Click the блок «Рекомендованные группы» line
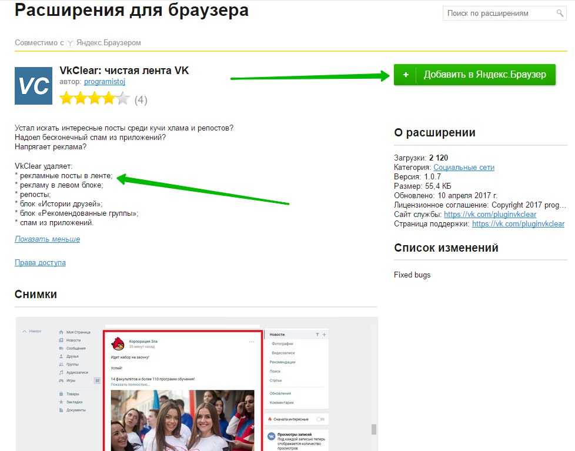The image size is (575, 451). click(x=76, y=213)
